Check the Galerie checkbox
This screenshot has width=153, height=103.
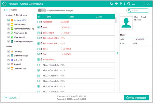pyautogui.click(x=8, y=51)
